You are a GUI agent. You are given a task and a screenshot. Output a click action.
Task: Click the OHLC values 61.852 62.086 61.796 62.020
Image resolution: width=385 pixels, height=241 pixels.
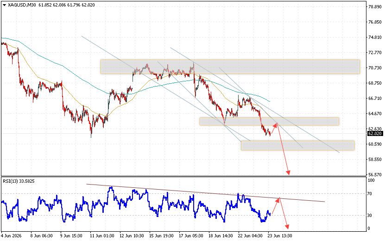(x=67, y=5)
